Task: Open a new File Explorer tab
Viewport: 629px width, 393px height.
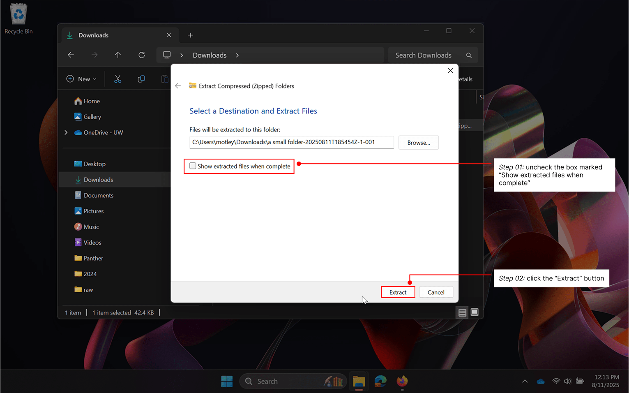Action: 190,35
